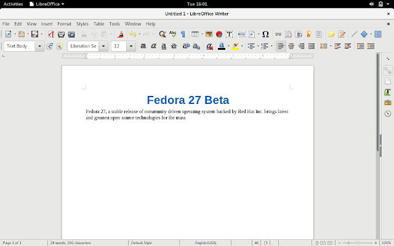Insert a bookmark

(309, 34)
